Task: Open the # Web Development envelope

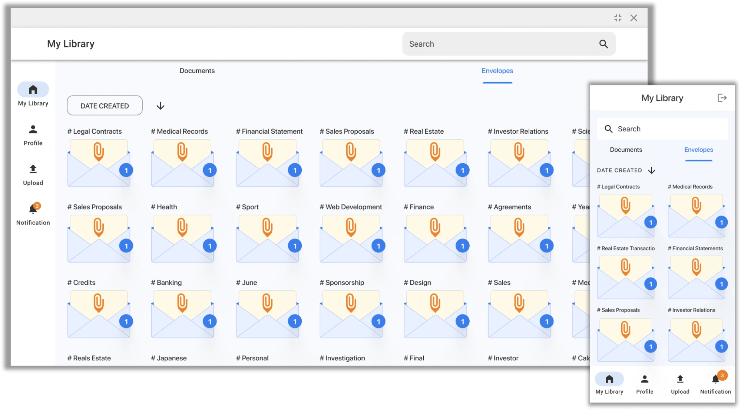Action: pos(351,238)
